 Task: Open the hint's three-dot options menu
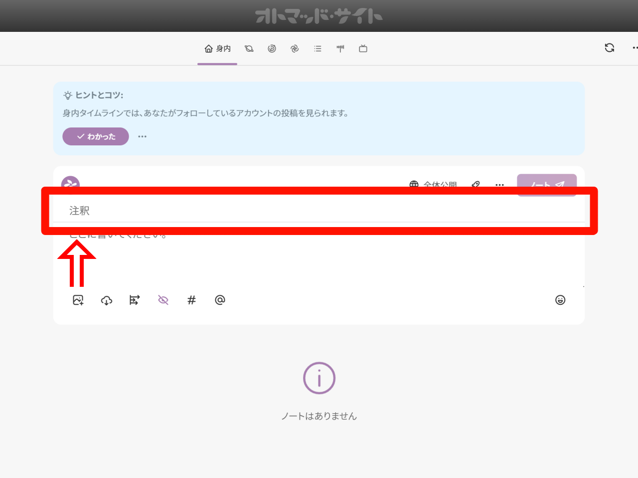coord(143,136)
